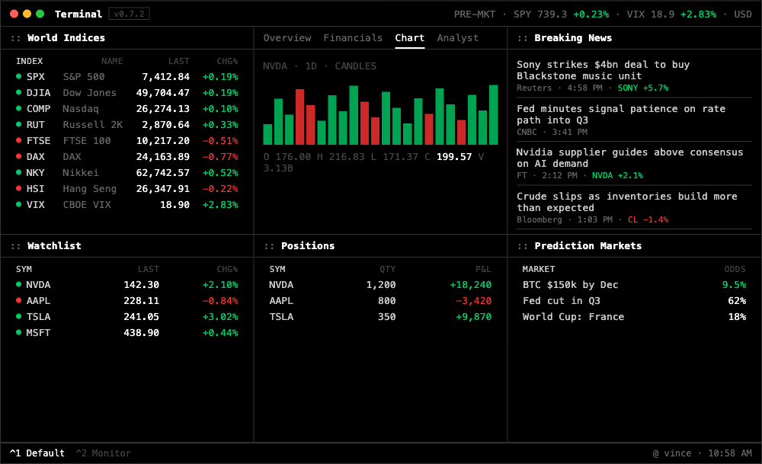Click the green status dot beside NKY
The height and width of the screenshot is (464, 762).
point(18,172)
